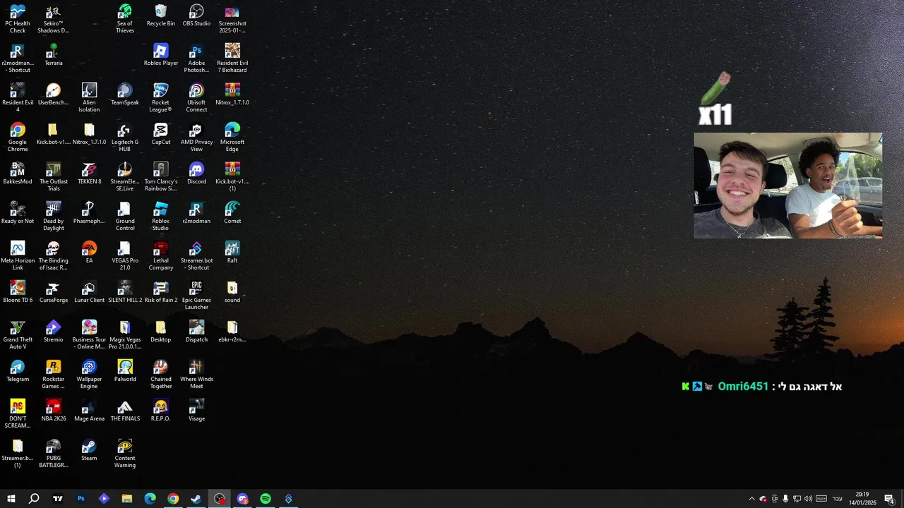Click the Windows Start button
The width and height of the screenshot is (904, 508).
pyautogui.click(x=11, y=499)
